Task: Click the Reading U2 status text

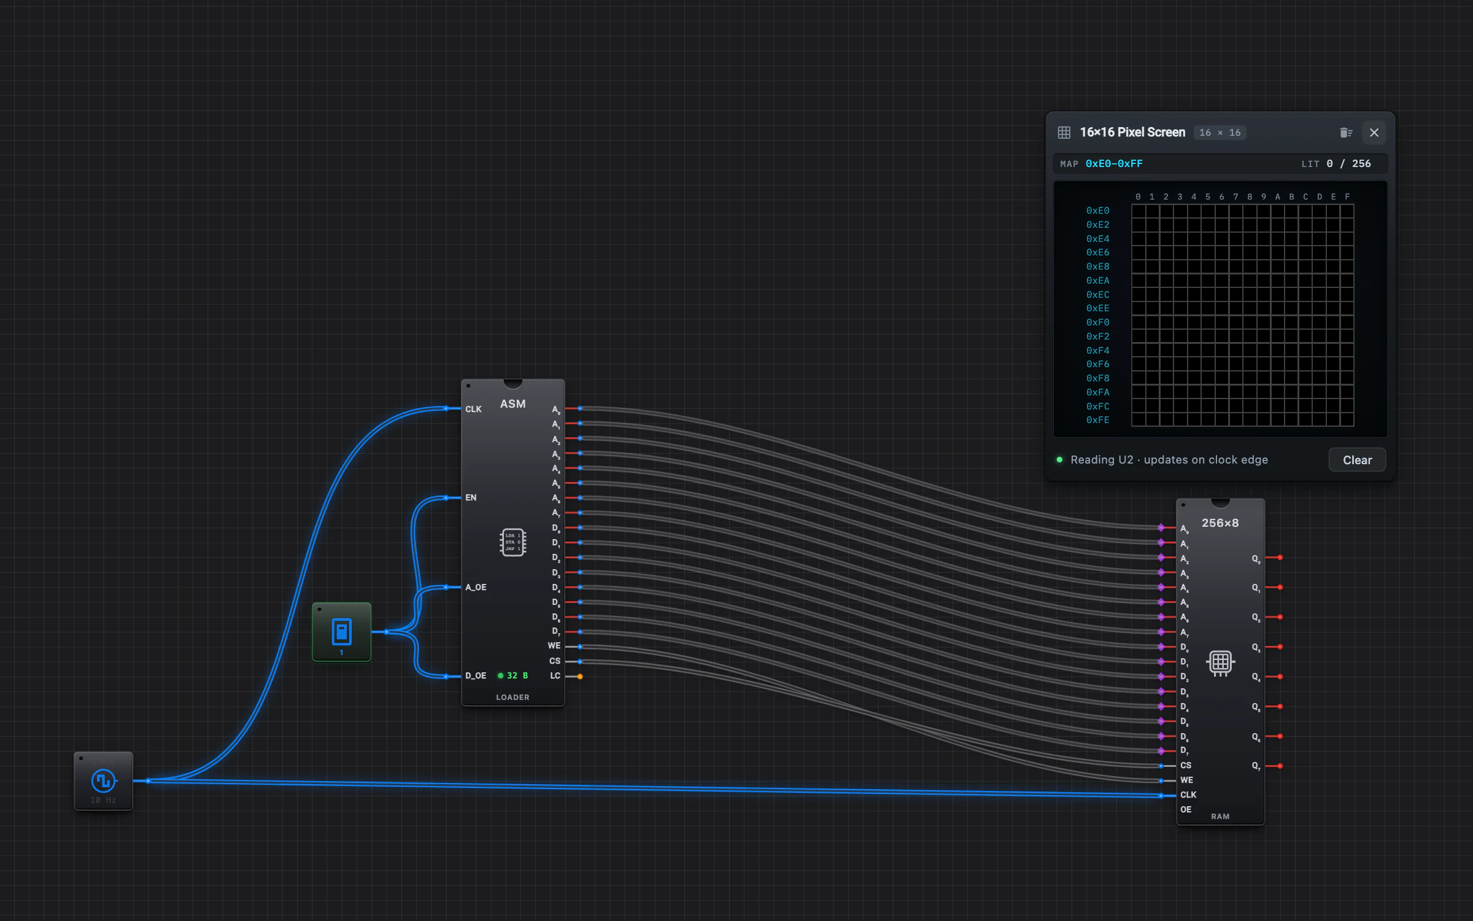Action: [1169, 460]
